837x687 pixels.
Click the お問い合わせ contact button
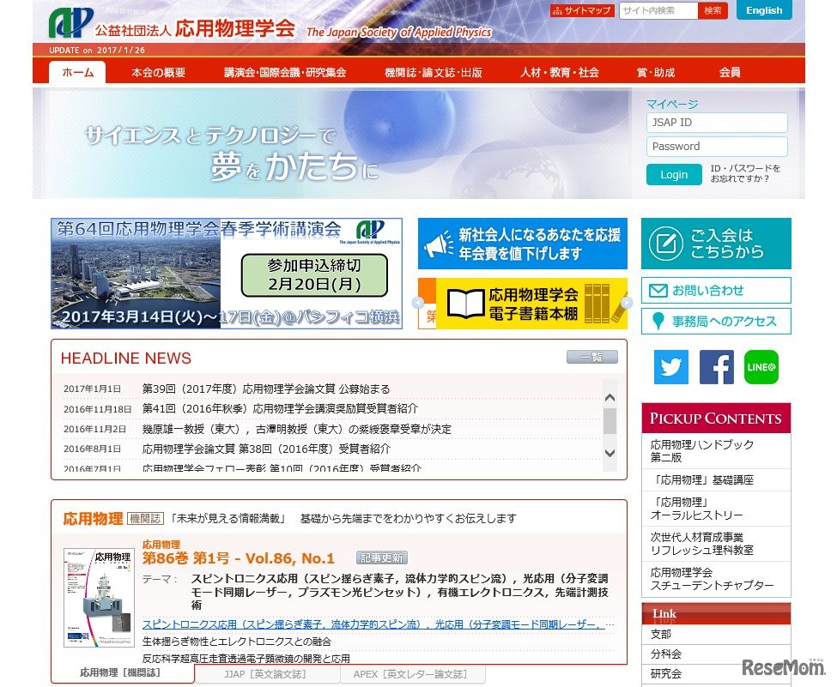click(x=716, y=291)
